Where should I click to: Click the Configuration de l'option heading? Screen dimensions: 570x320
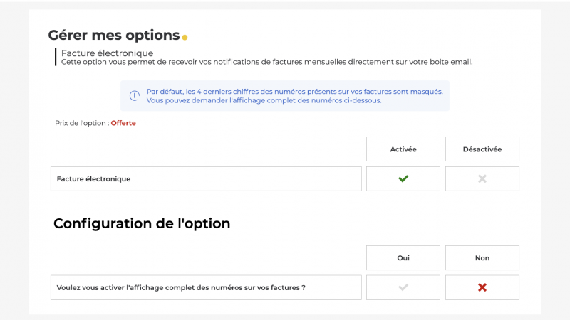coord(142,223)
